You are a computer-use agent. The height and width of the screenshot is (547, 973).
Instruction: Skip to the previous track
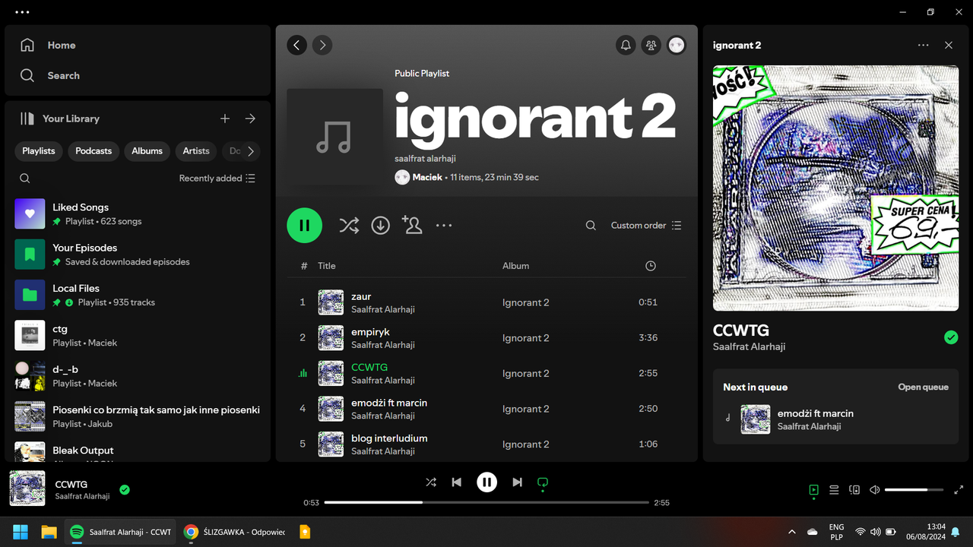tap(456, 482)
